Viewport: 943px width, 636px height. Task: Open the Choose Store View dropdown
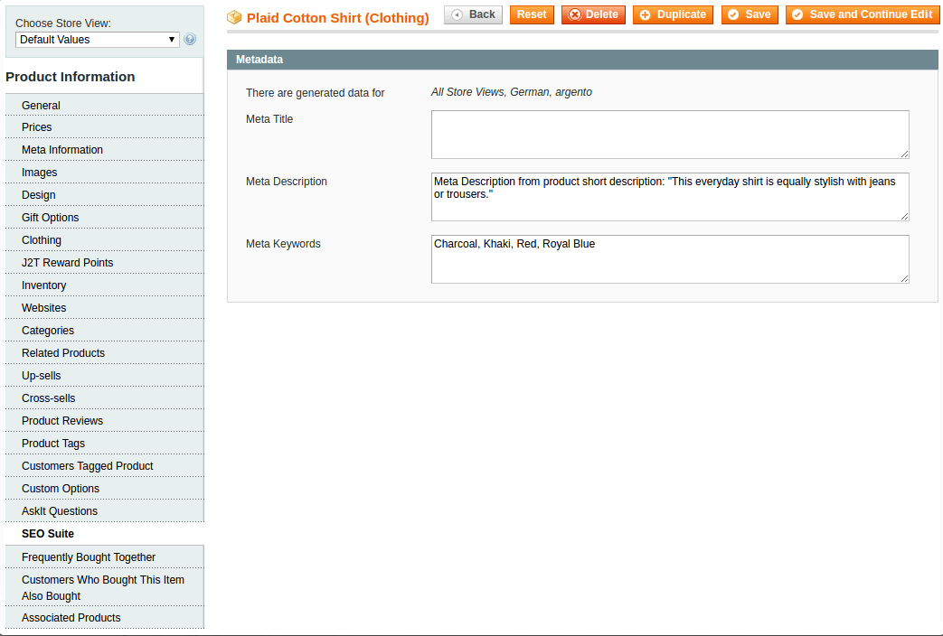[98, 40]
